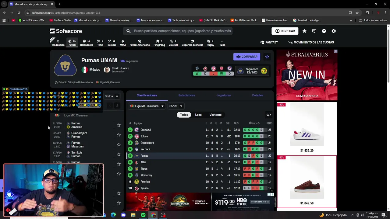Image resolution: width=390 pixels, height=219 pixels.
Task: Show more browser bookmarks chevron
Action: coord(351,20)
